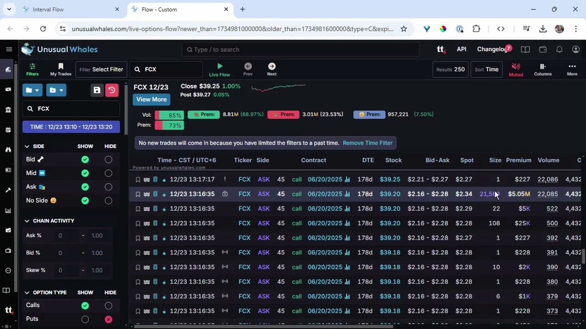The image size is (586, 329).
Task: Open the wallet icon in header
Action: [543, 49]
